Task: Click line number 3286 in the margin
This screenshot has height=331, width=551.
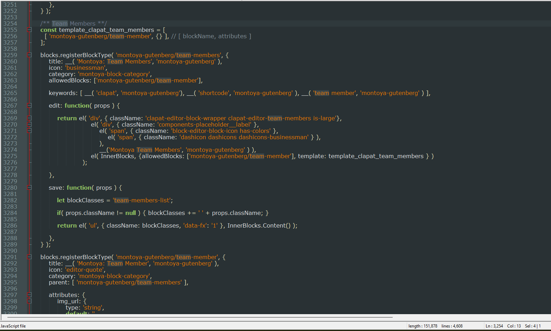Action: click(10, 225)
